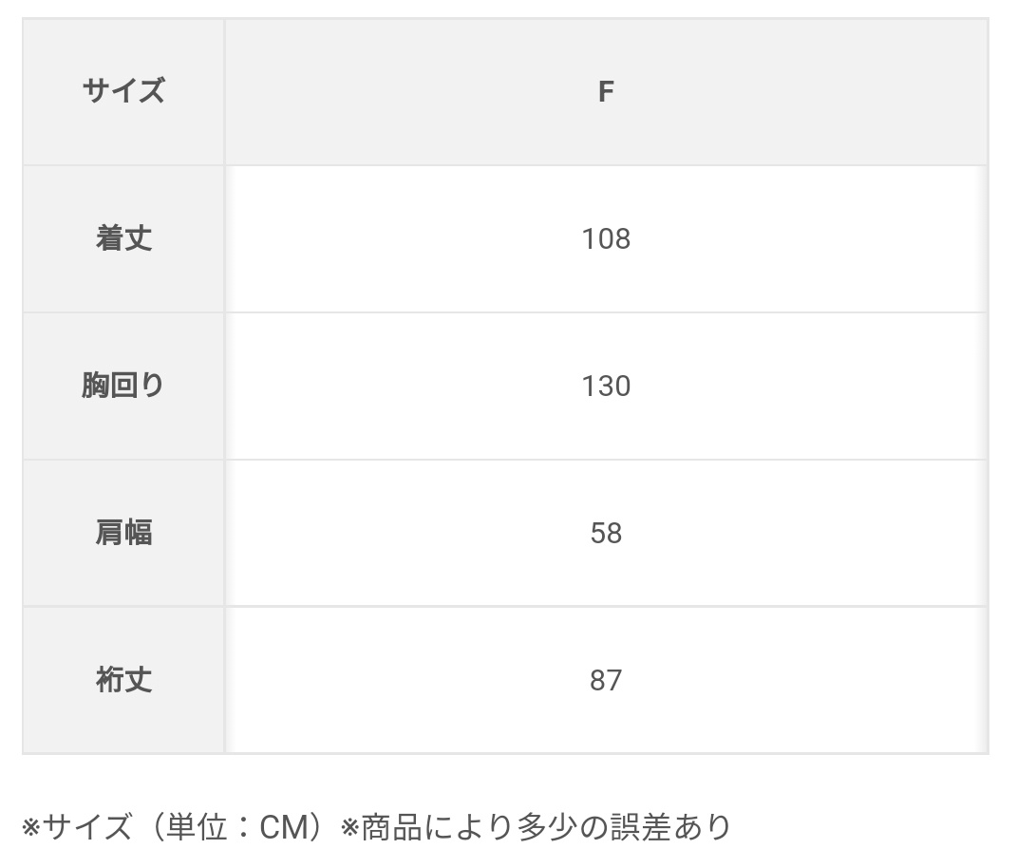Click the 着丈 row label
The width and height of the screenshot is (1017, 868).
tap(123, 238)
